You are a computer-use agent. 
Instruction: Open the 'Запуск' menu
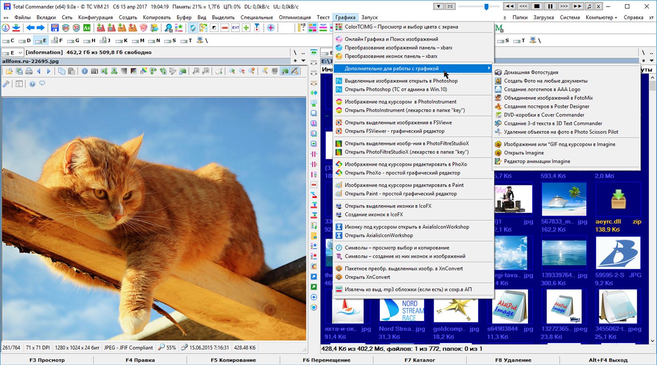click(x=369, y=17)
